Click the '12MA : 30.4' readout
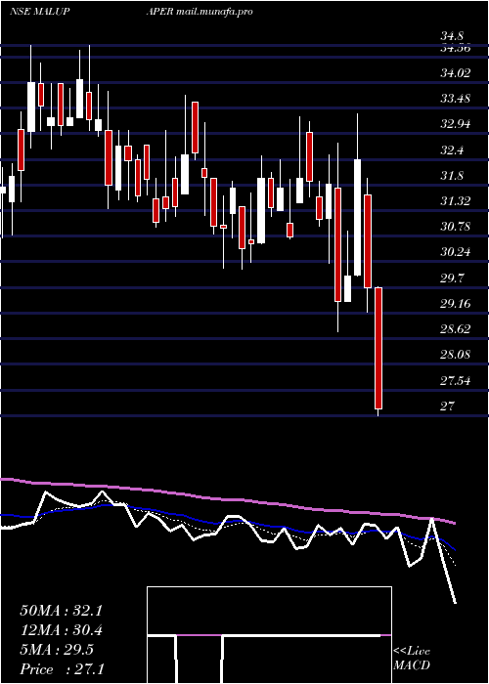Screen dimensions: 489x684 (61, 630)
